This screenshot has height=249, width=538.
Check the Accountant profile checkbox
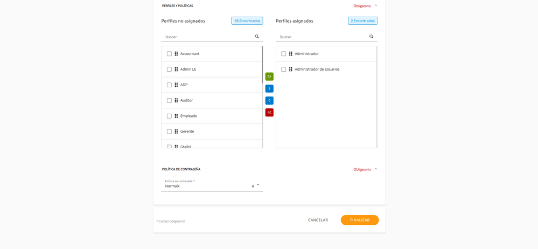pyautogui.click(x=169, y=54)
